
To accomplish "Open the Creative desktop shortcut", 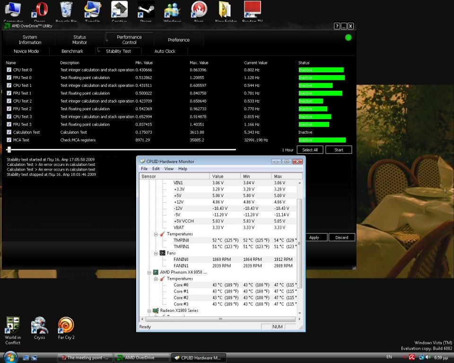I will 119,10.
